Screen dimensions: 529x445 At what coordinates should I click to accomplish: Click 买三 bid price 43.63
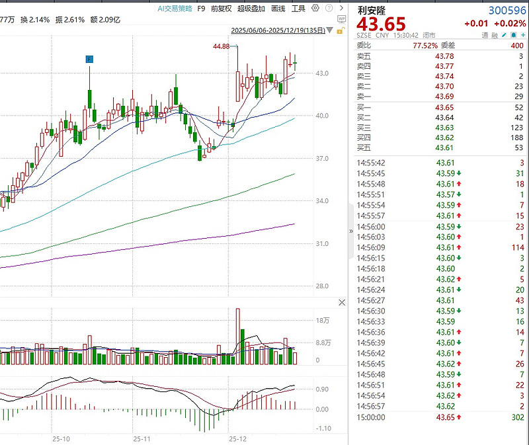point(444,128)
